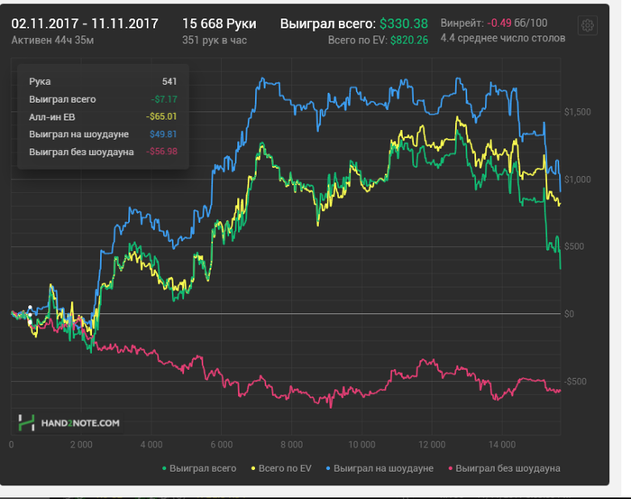Screen dimensions: 631x499
Task: Click tooltip hand number "541"
Action: (169, 81)
